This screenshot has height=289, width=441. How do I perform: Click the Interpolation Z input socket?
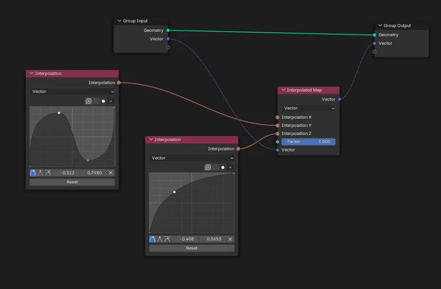click(x=278, y=134)
